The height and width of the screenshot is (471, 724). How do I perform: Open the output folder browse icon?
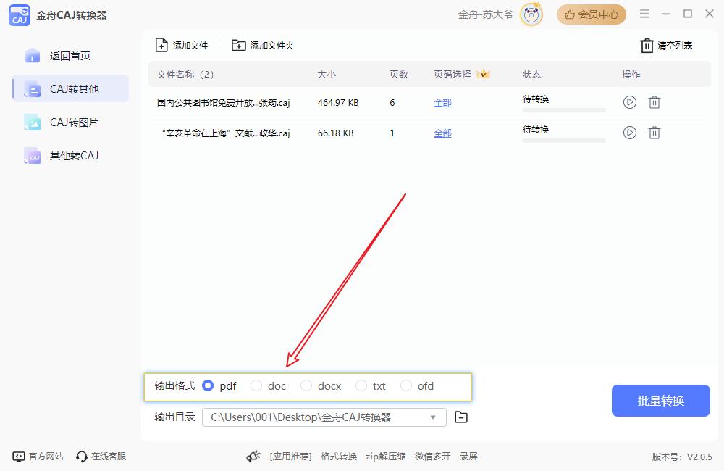click(x=461, y=417)
